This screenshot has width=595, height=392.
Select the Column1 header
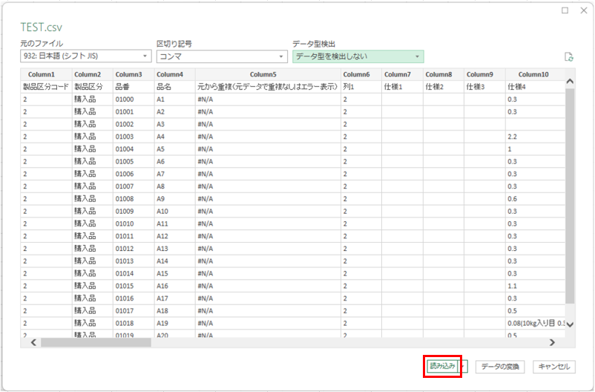coord(46,74)
